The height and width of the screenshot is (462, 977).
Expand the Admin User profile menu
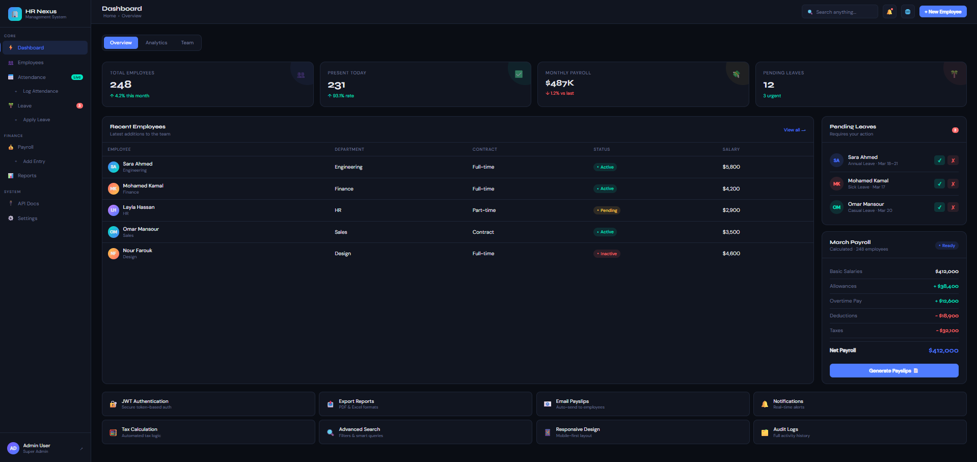point(82,448)
